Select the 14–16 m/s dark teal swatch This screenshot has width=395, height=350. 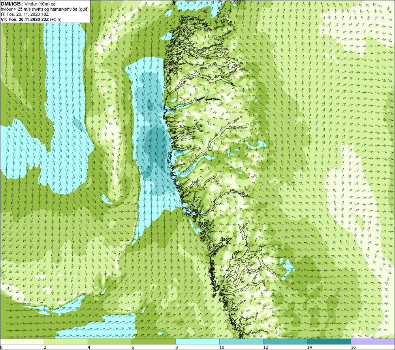point(329,341)
